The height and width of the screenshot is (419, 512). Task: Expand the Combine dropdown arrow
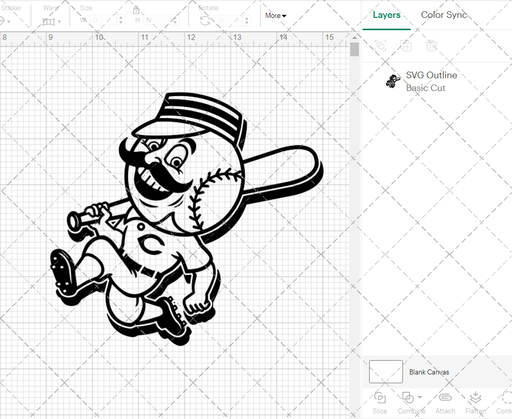(x=420, y=397)
